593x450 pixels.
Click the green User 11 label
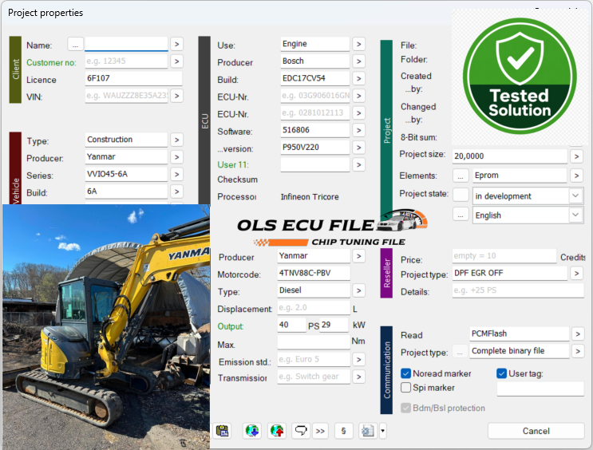click(x=233, y=165)
